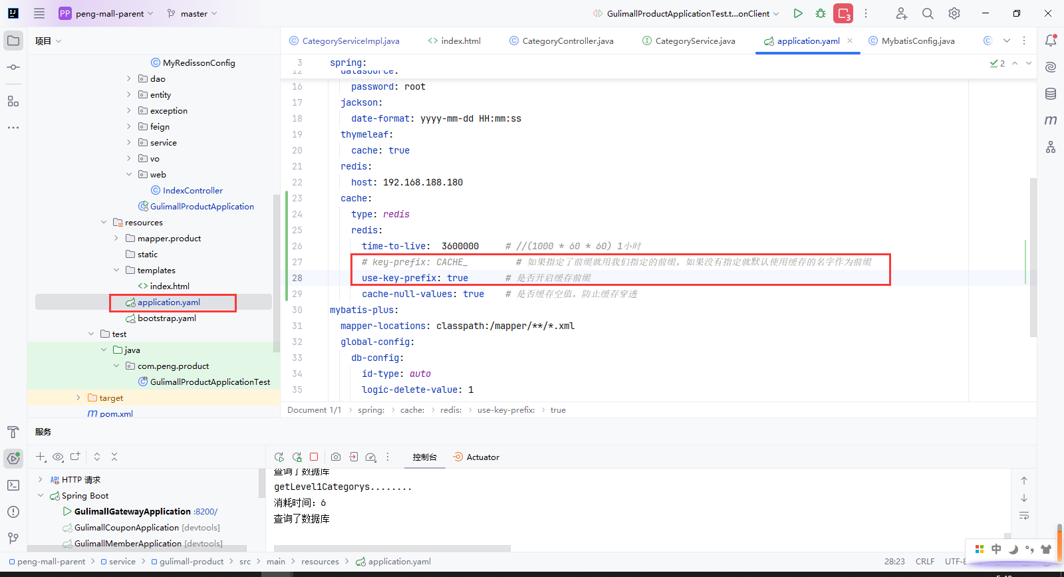The image size is (1064, 577).
Task: Show hidden editor tabs dropdown
Action: coord(1007,41)
